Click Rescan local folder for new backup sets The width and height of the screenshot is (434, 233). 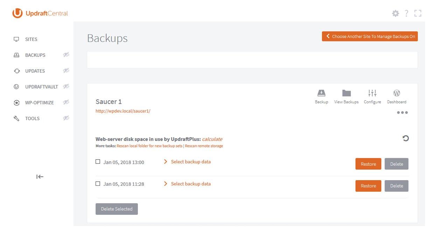pyautogui.click(x=149, y=146)
